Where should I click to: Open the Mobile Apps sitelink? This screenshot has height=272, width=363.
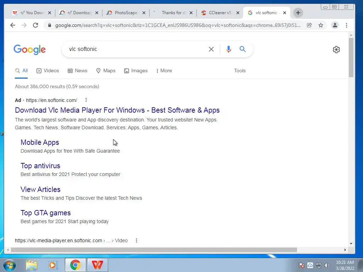[x=40, y=142]
